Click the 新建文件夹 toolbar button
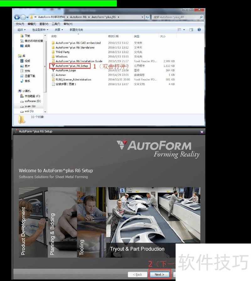This screenshot has width=251, height=281. (x=76, y=30)
